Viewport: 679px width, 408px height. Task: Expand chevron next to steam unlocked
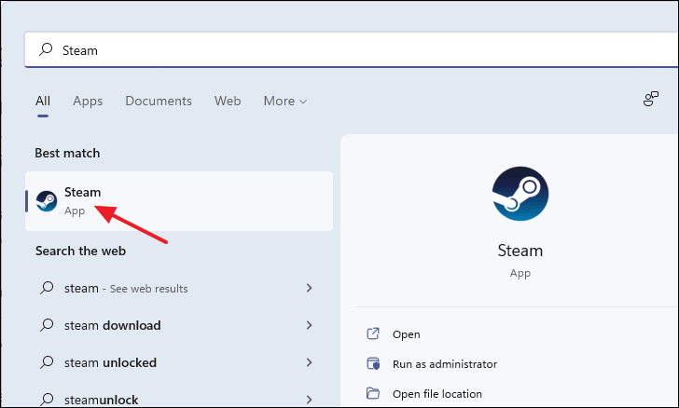pyautogui.click(x=310, y=362)
